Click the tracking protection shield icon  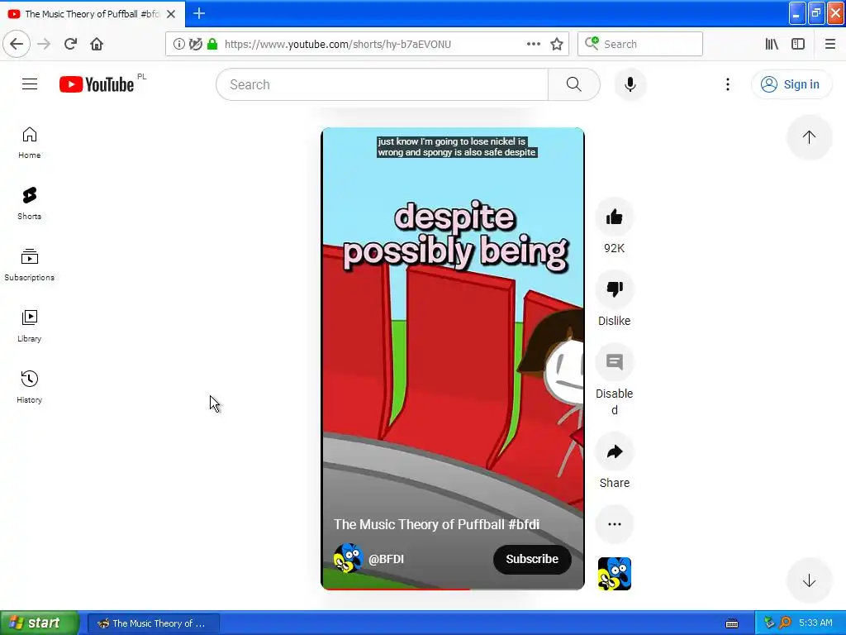(195, 45)
